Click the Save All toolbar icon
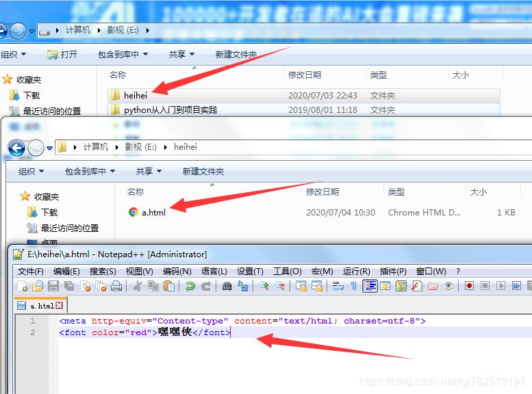 tap(69, 286)
